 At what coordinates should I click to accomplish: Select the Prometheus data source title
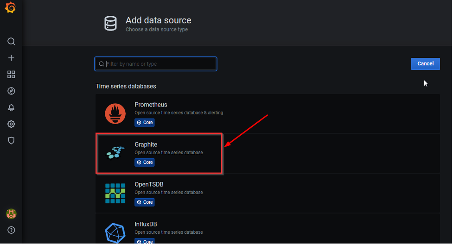[151, 105]
